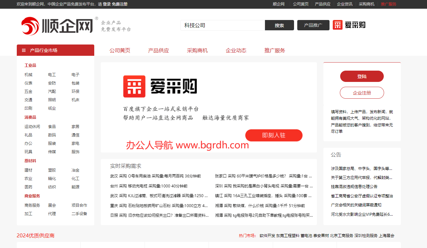Click the red 登陆 button
The width and height of the screenshot is (427, 248).
(x=362, y=76)
